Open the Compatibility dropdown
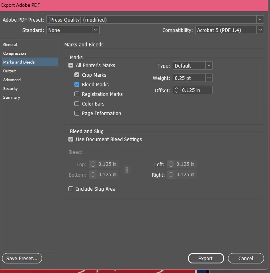This screenshot has width=270, height=273. (230, 30)
